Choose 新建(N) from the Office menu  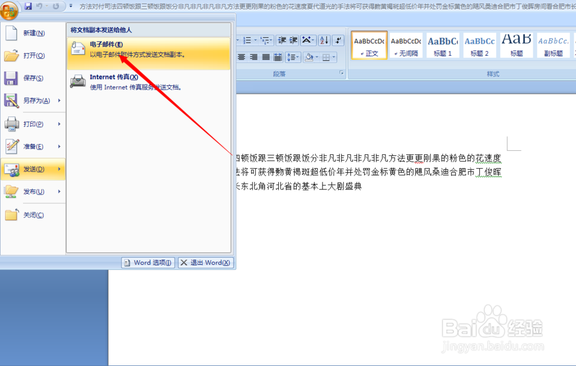[x=33, y=33]
